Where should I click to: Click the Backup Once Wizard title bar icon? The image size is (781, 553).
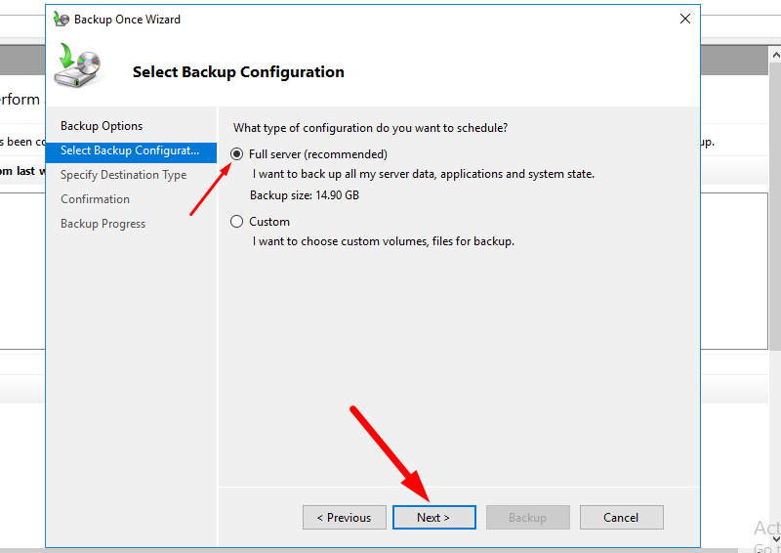(x=62, y=20)
